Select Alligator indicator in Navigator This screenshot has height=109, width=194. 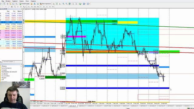click(4, 78)
